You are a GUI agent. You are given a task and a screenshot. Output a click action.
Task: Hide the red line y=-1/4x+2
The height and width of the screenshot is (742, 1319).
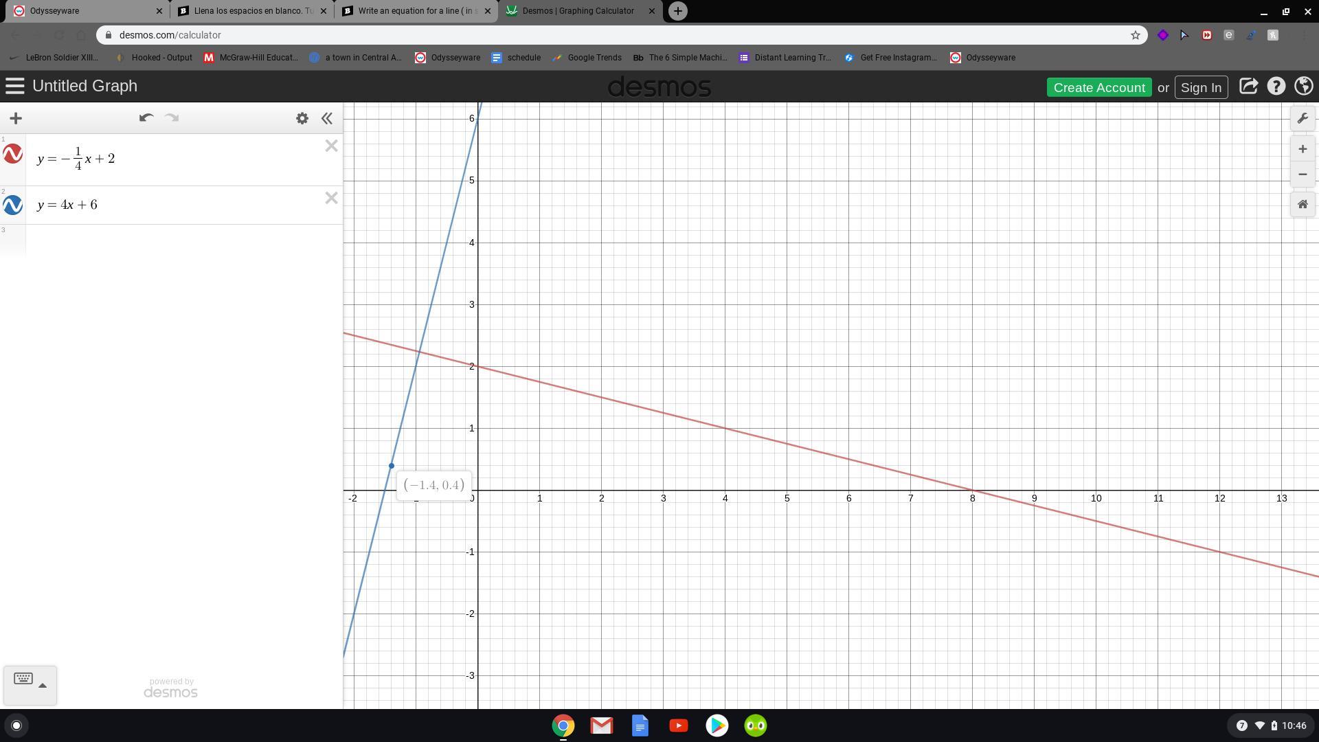(12, 154)
